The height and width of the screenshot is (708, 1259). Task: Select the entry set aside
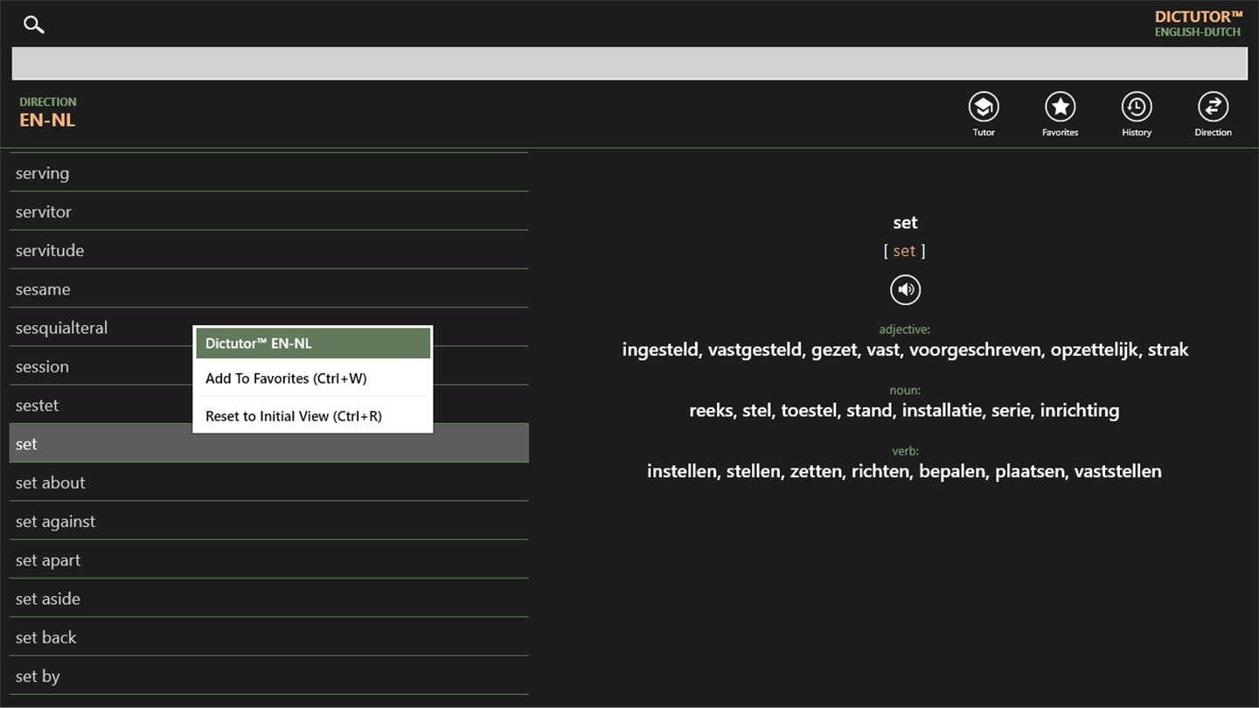[x=269, y=599]
